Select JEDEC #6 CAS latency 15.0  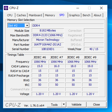40,66
